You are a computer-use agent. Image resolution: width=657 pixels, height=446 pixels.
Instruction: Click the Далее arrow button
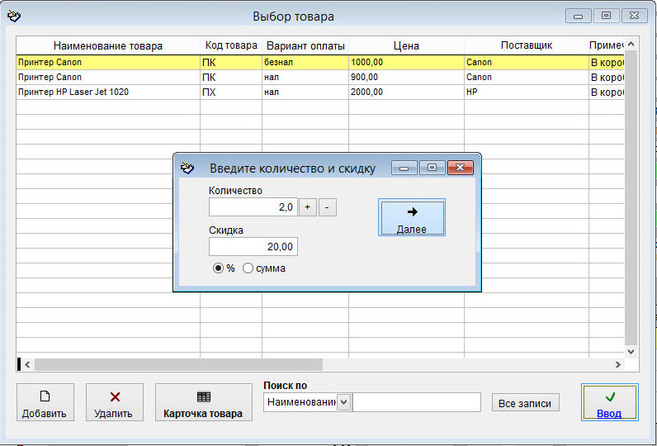pos(411,217)
